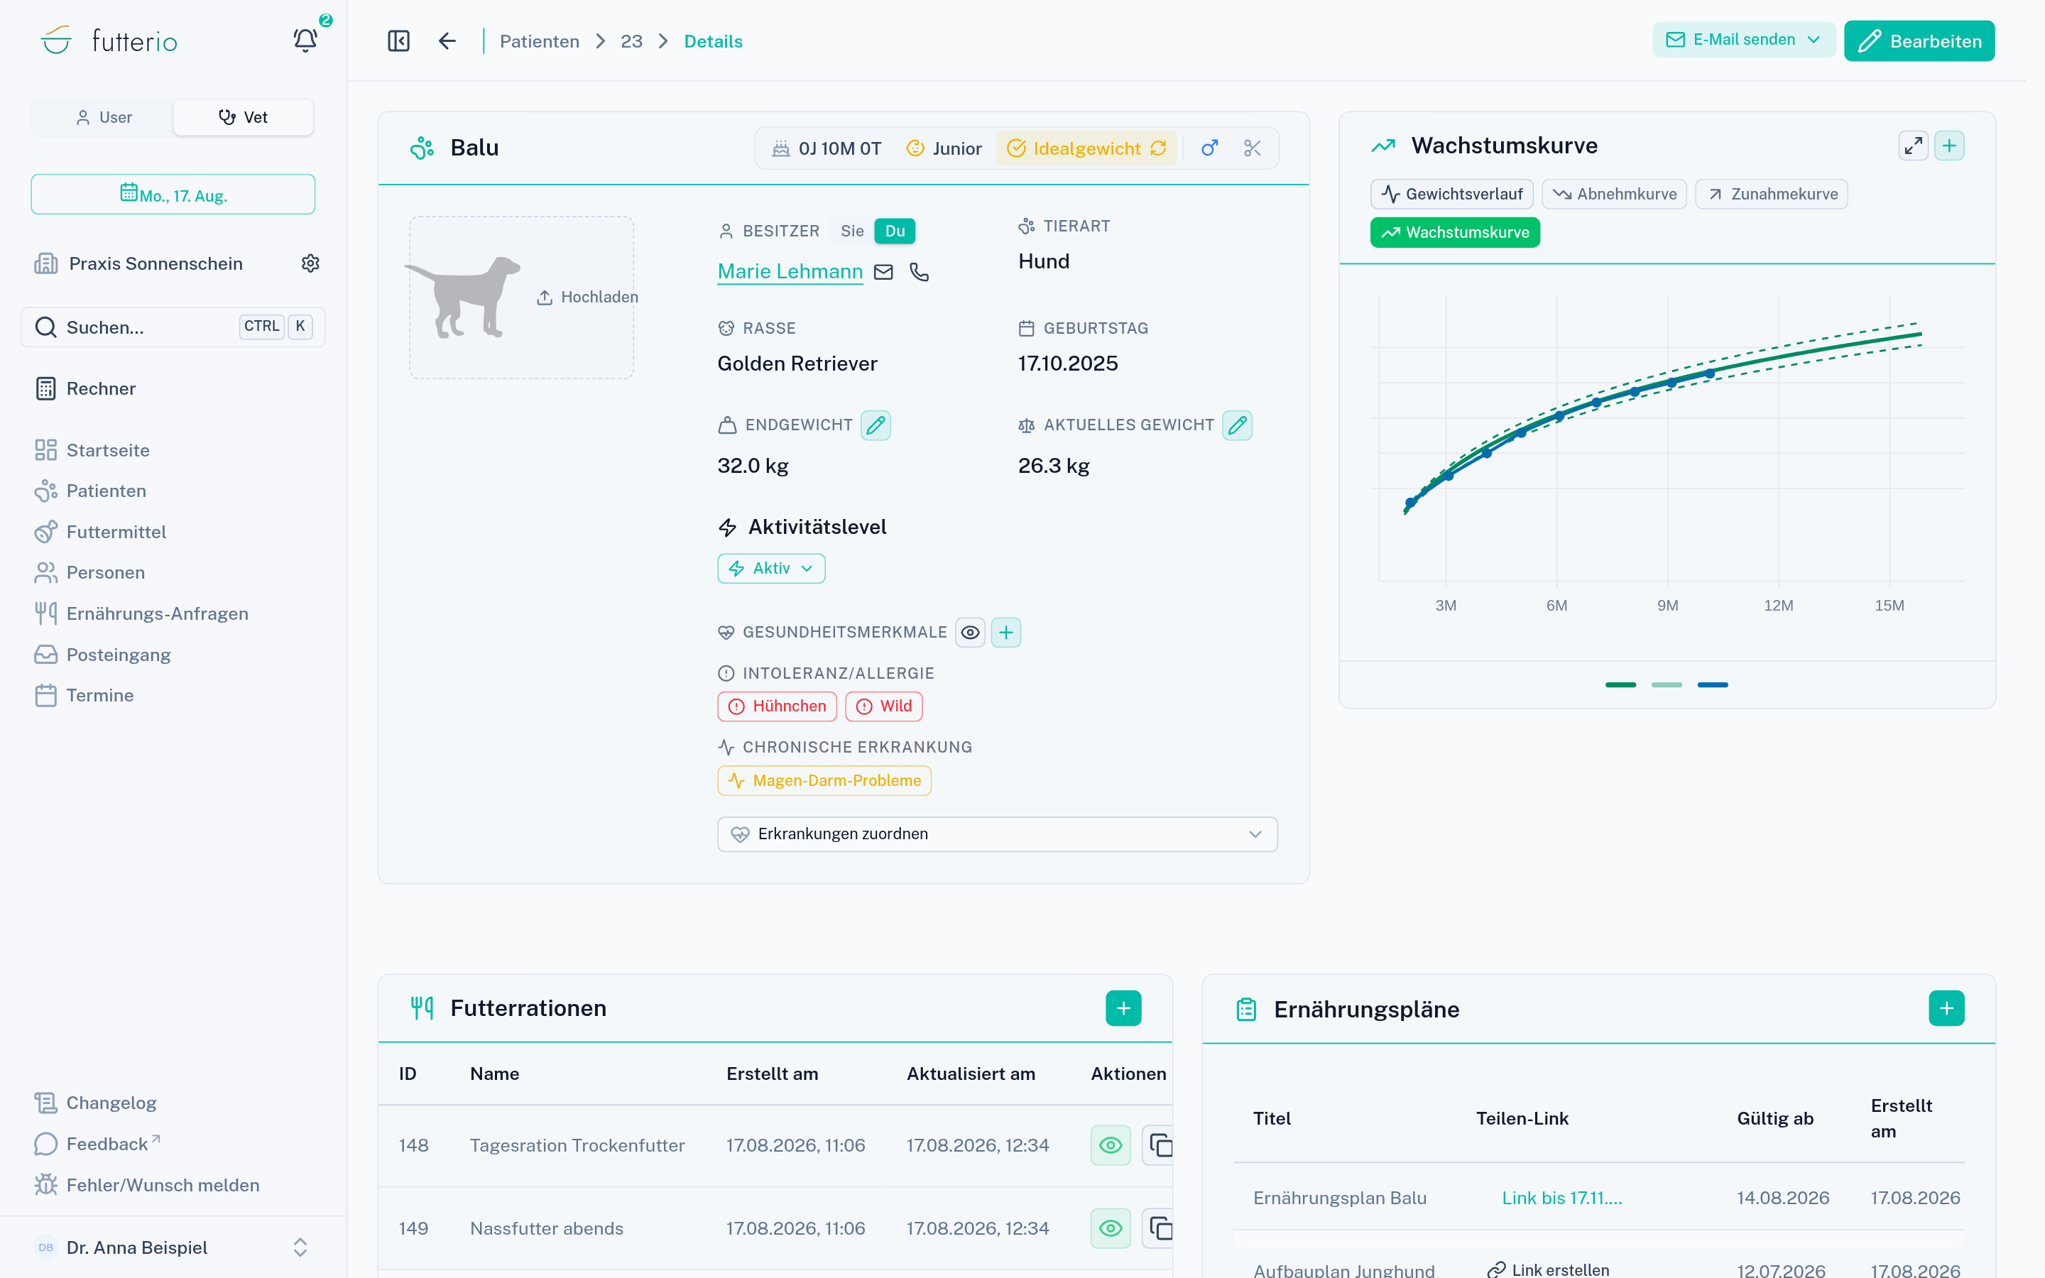This screenshot has height=1278, width=2045.
Task: Add a new Futterration
Action: (1123, 1008)
